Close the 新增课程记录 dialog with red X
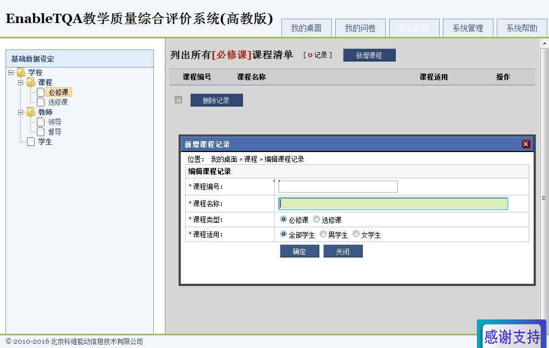 pyautogui.click(x=525, y=144)
